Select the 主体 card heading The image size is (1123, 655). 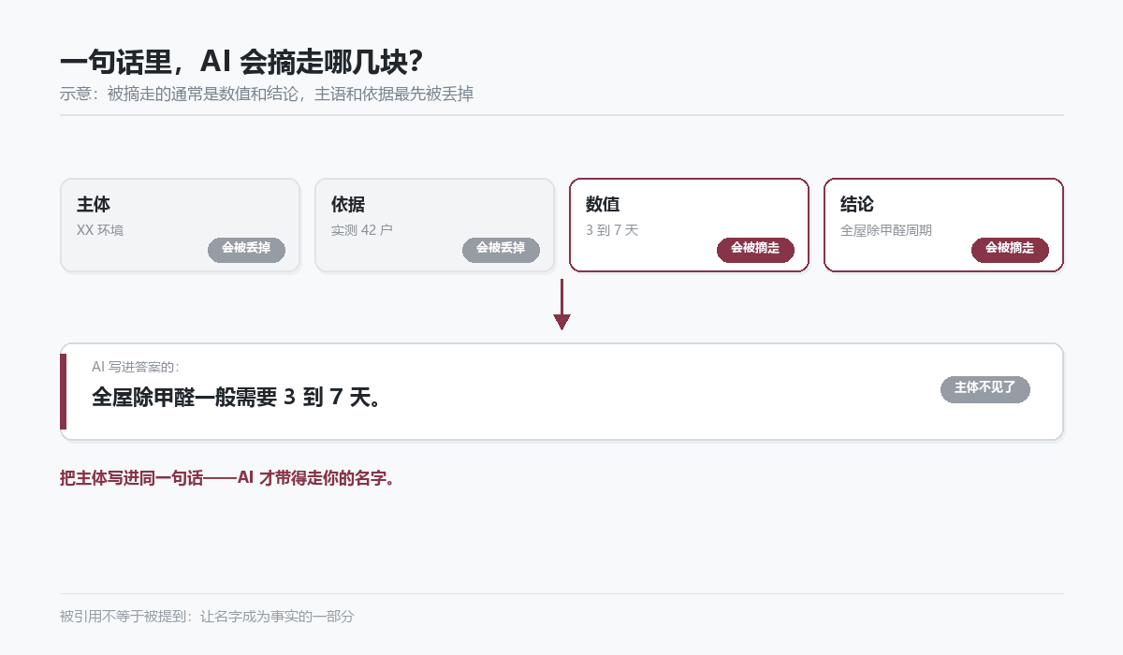point(94,204)
